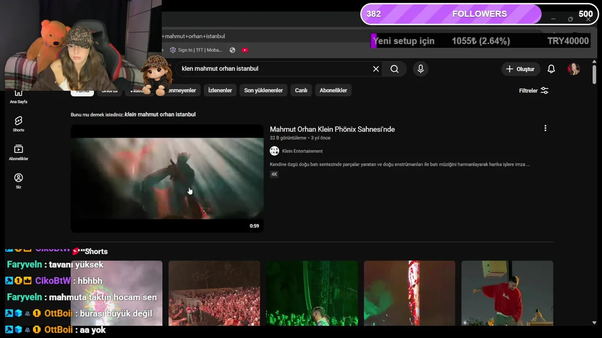Image resolution: width=602 pixels, height=338 pixels.
Task: Click the browser address bar URL
Action: point(193,36)
